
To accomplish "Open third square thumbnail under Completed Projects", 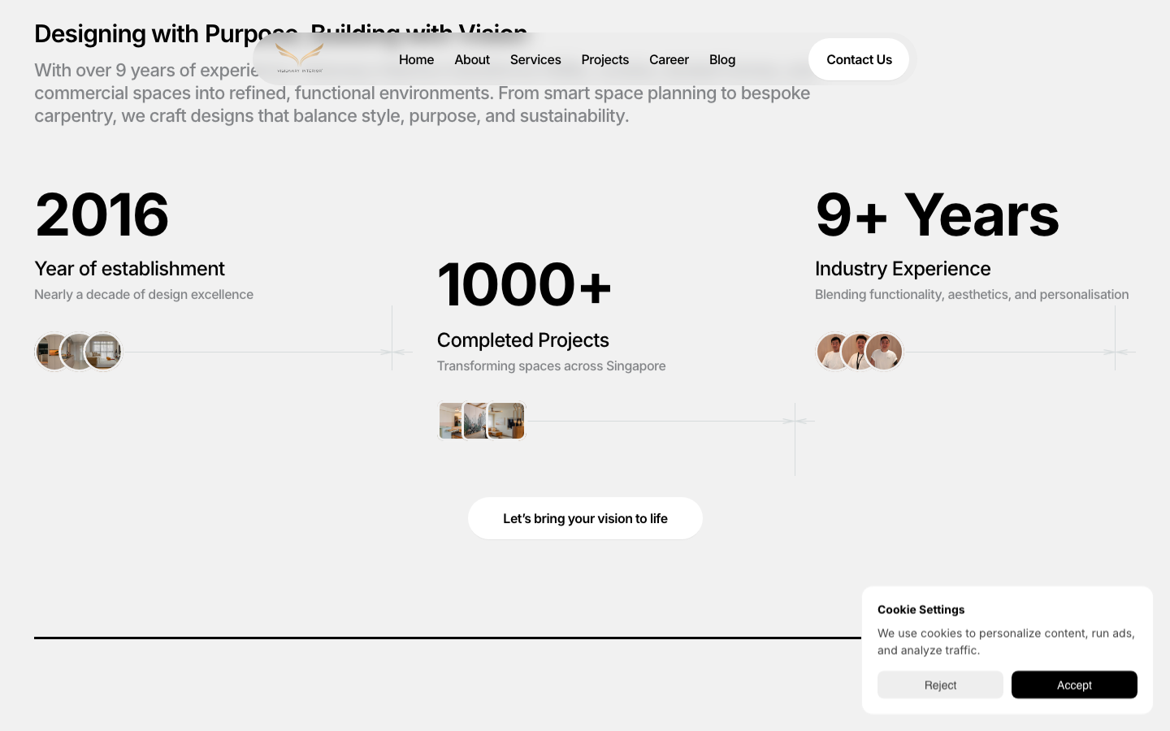I will 506,421.
